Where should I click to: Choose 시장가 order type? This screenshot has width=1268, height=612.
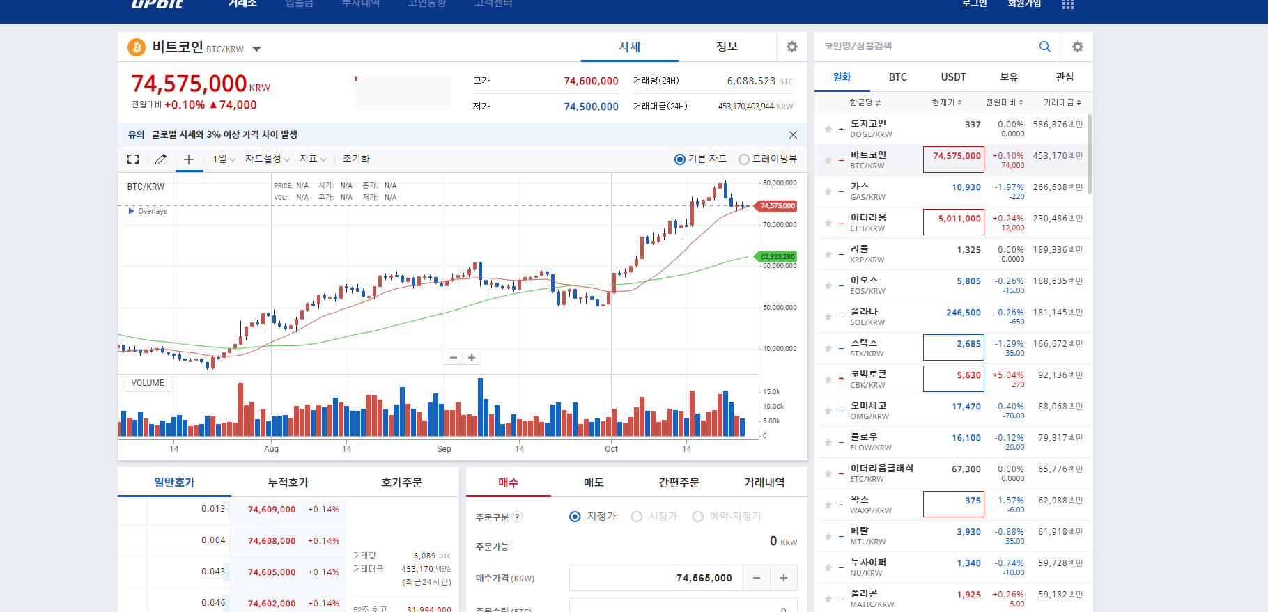click(x=636, y=517)
